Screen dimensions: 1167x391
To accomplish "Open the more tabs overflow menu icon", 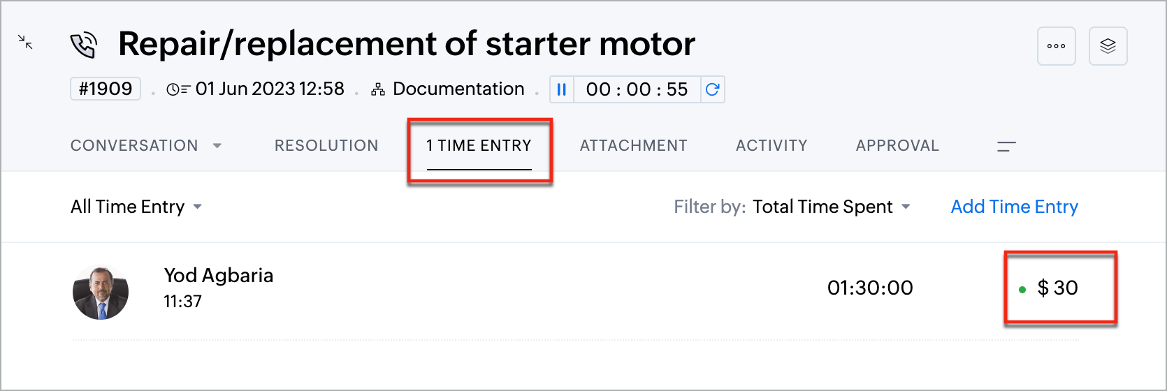I will (x=1006, y=146).
